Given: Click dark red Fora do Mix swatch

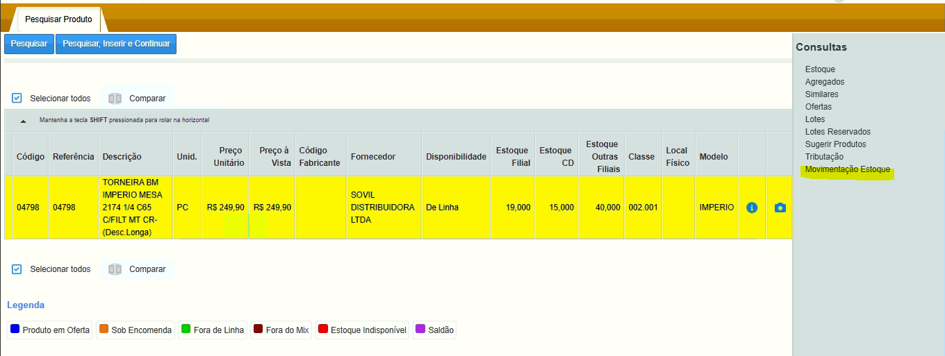Looking at the screenshot, I should pyautogui.click(x=258, y=329).
